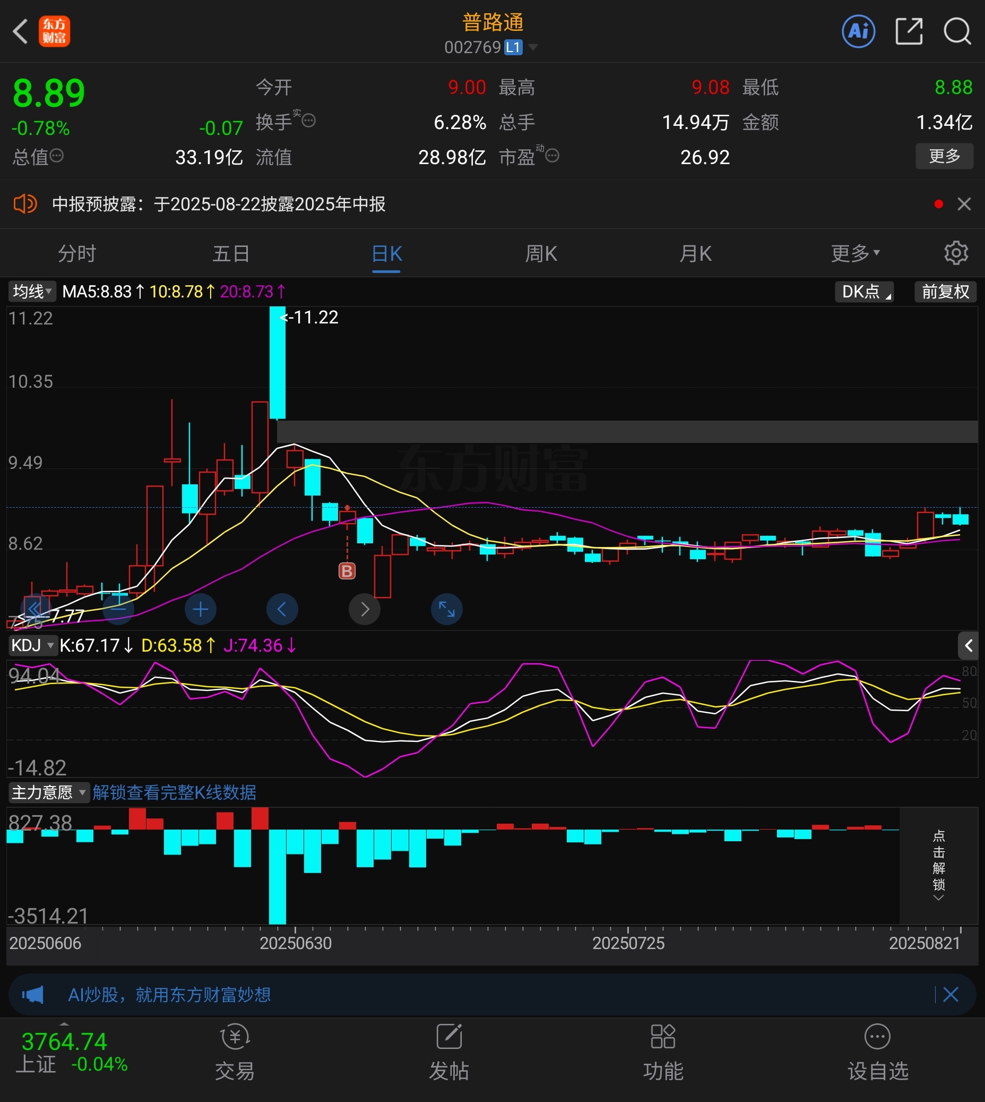The height and width of the screenshot is (1102, 985).
Task: Dismiss the 中报预披露 notice
Action: pos(964,204)
